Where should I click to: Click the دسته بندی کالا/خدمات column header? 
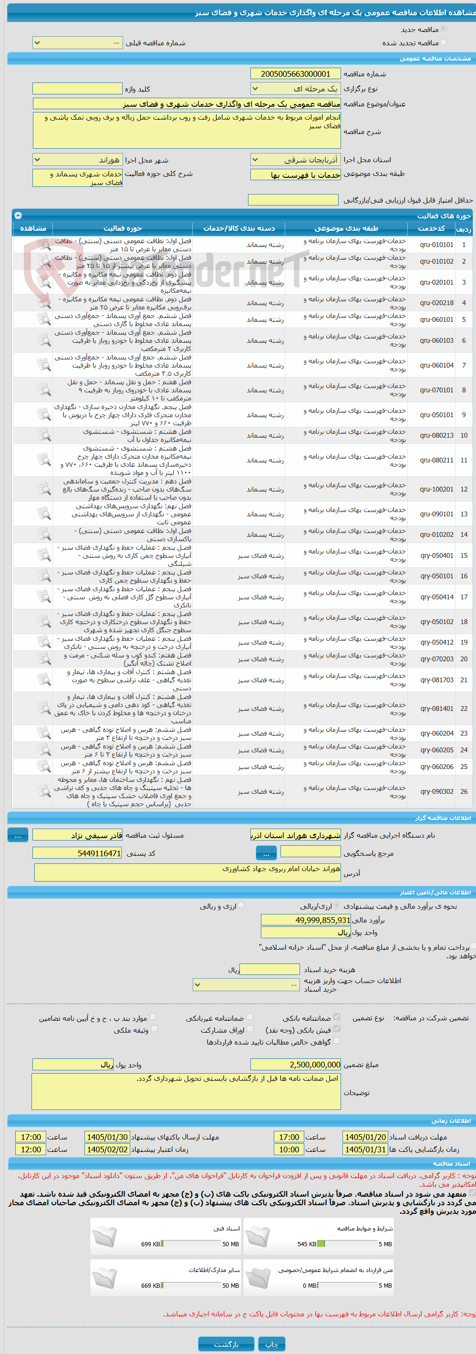pos(239,228)
